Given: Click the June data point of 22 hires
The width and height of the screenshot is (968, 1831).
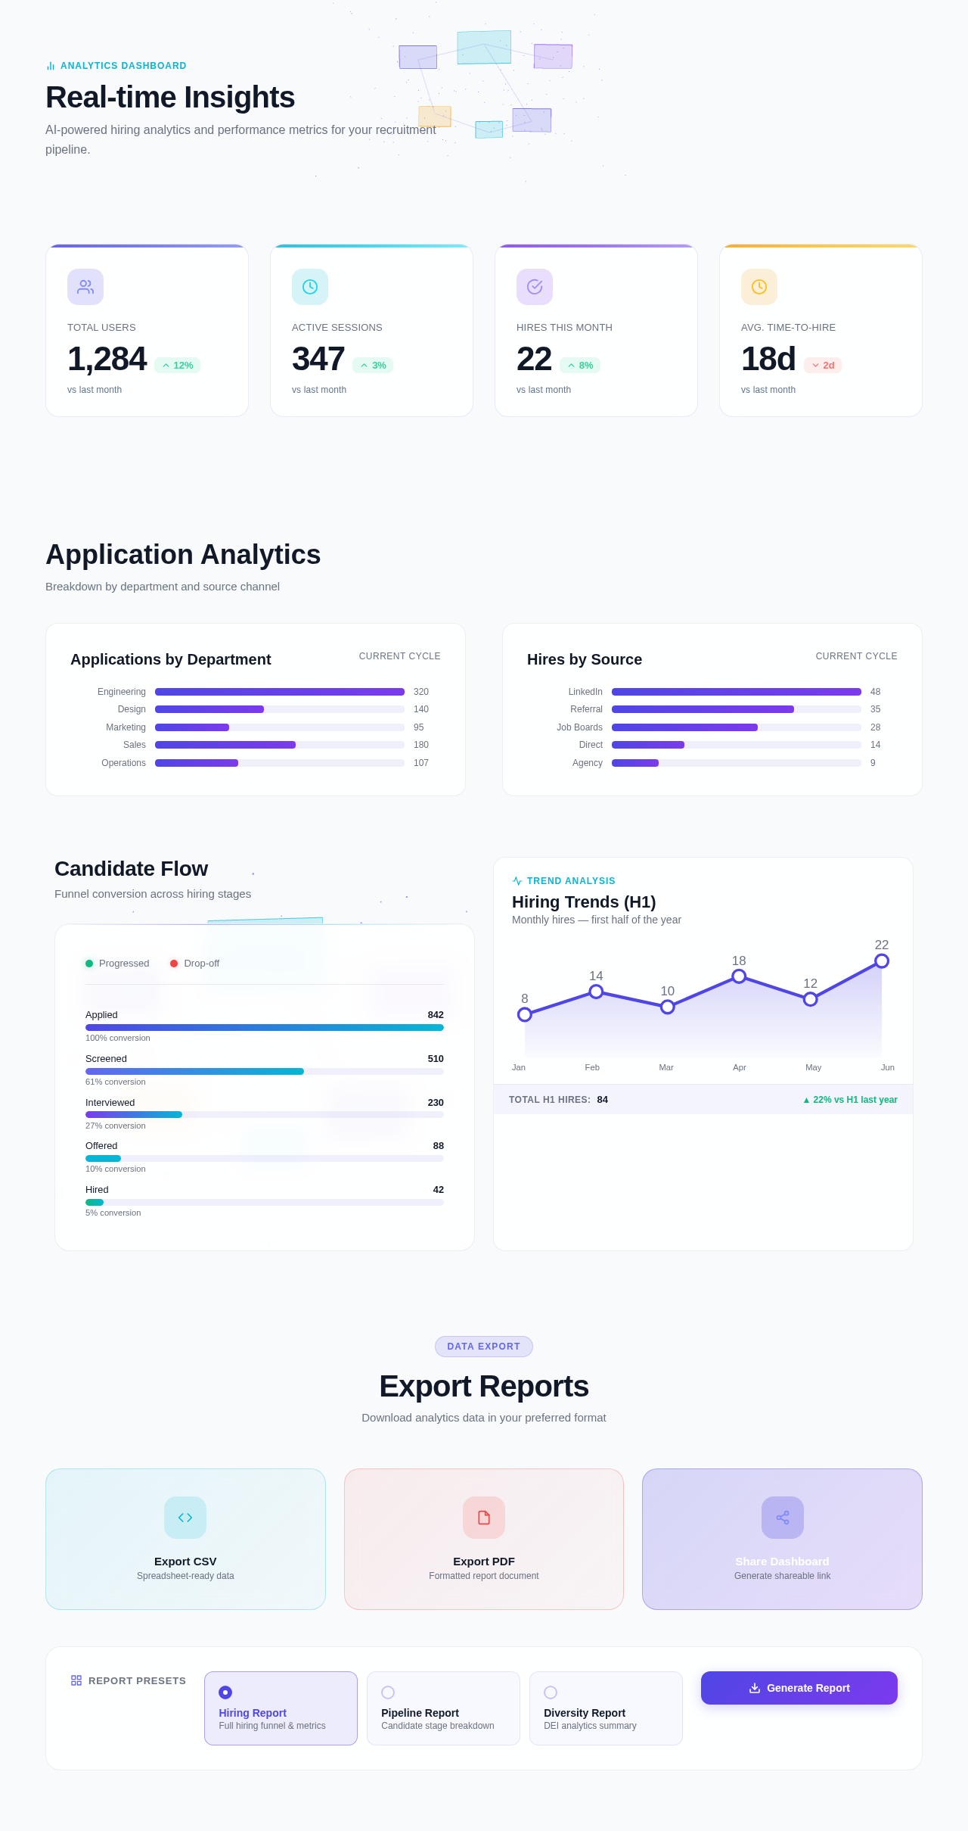Looking at the screenshot, I should (x=882, y=961).
